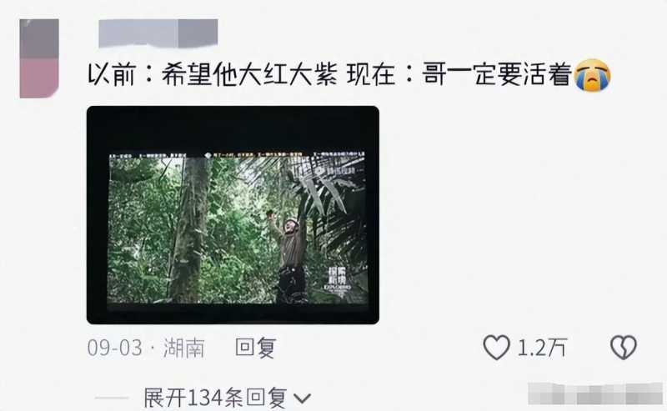The height and width of the screenshot is (411, 667).
Task: Like the comment with the heart icon
Action: tap(496, 347)
